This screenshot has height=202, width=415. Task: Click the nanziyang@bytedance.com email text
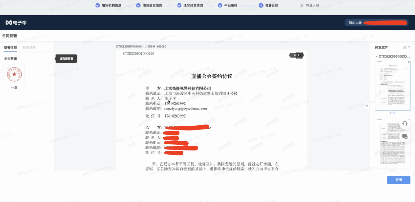tap(186, 108)
